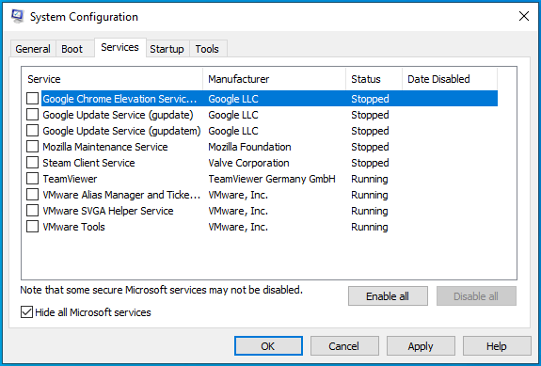Go to the Startup tab
The height and width of the screenshot is (366, 541).
[167, 49]
